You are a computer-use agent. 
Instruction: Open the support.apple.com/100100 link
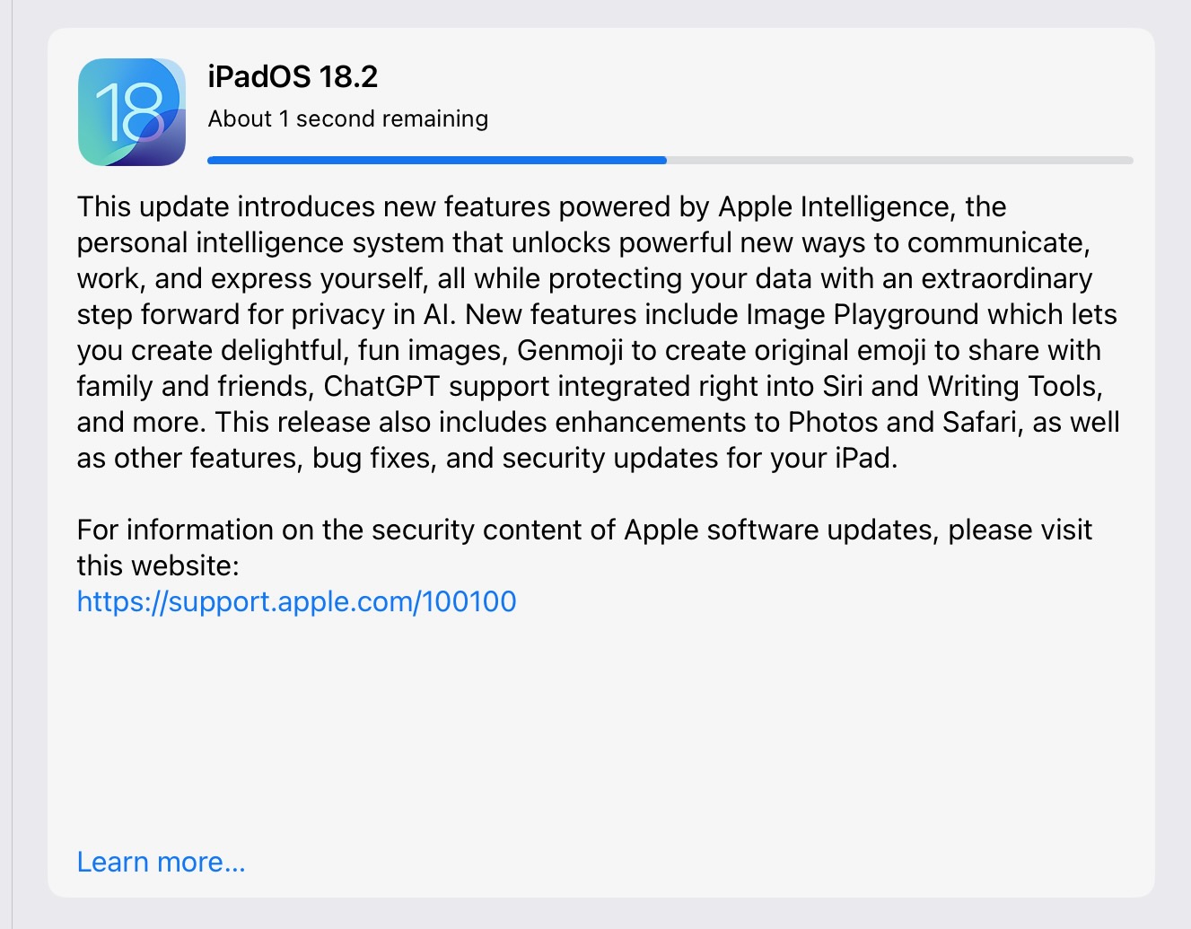[x=296, y=601]
